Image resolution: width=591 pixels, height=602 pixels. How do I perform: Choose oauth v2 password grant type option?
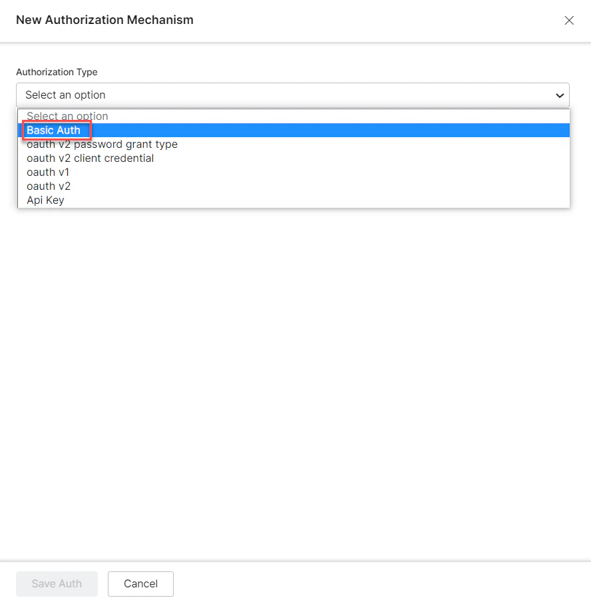(102, 144)
